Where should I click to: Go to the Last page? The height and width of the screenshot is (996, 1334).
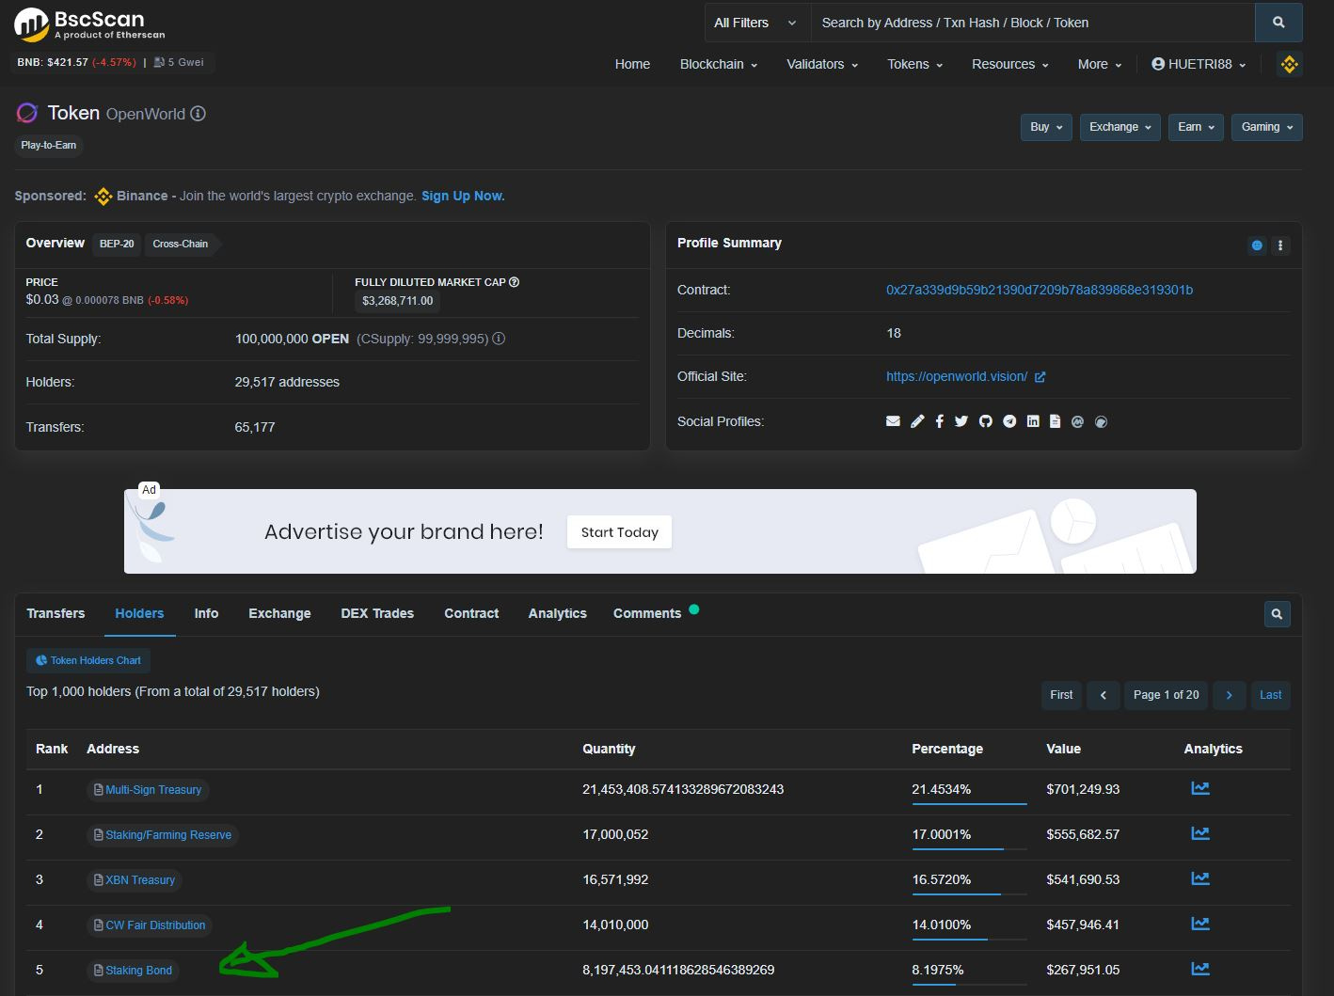[x=1270, y=695]
